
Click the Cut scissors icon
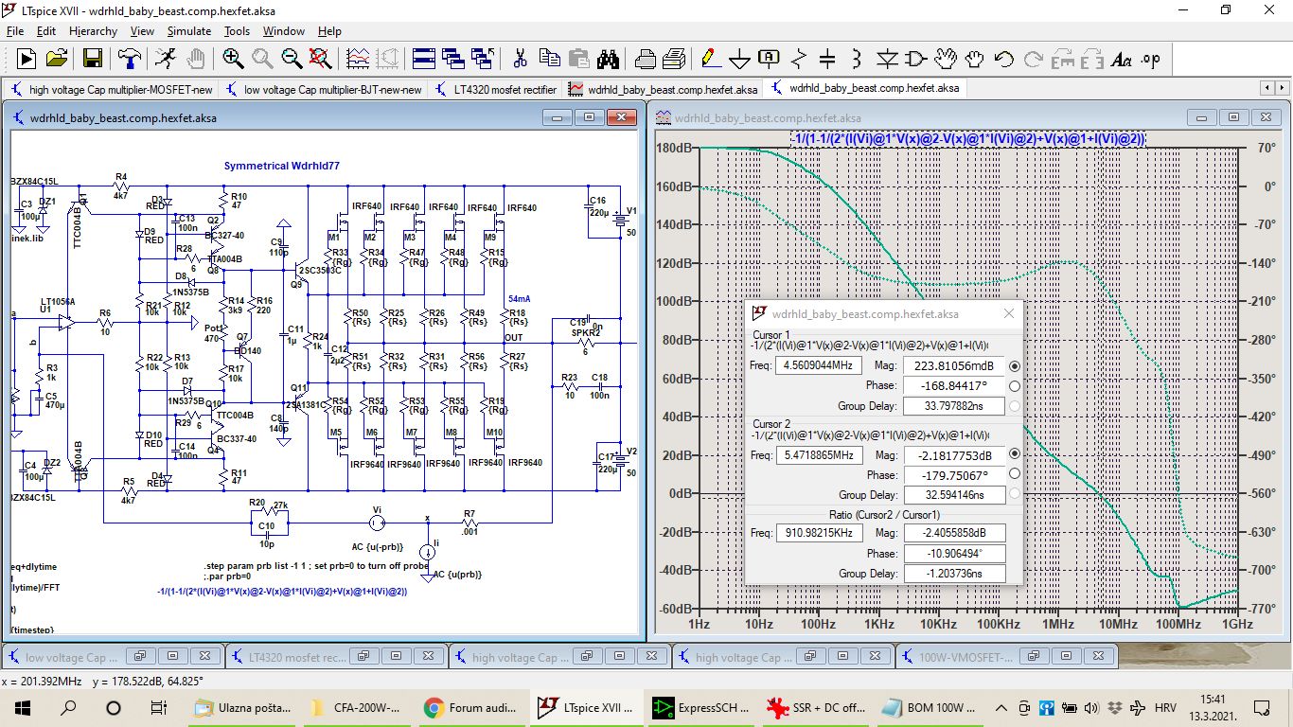pos(520,59)
